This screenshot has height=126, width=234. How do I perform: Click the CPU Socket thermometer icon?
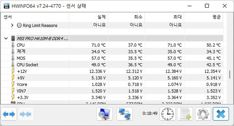click(13, 65)
